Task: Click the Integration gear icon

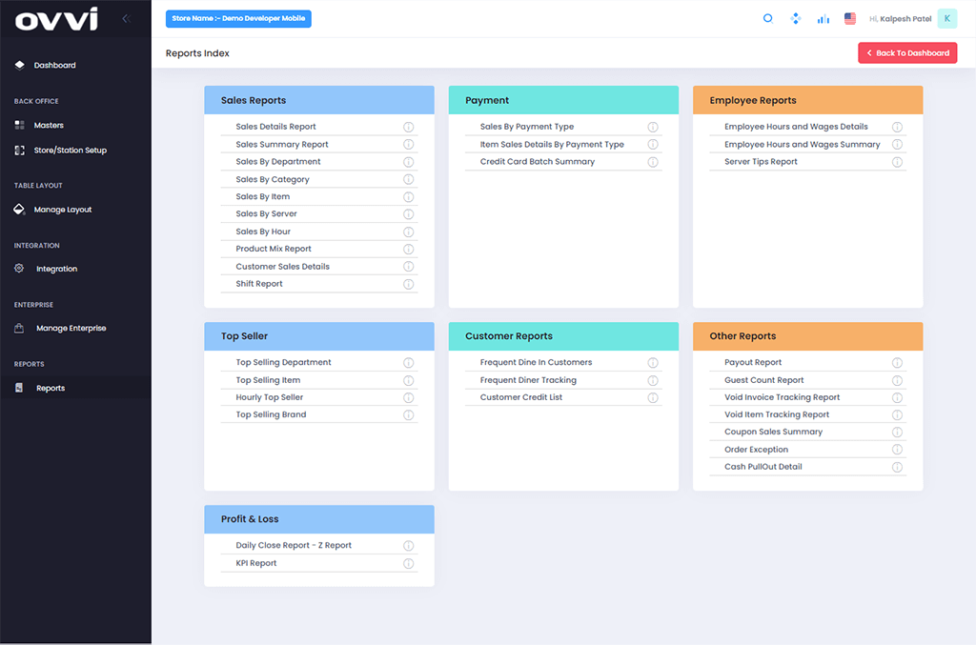Action: point(19,269)
